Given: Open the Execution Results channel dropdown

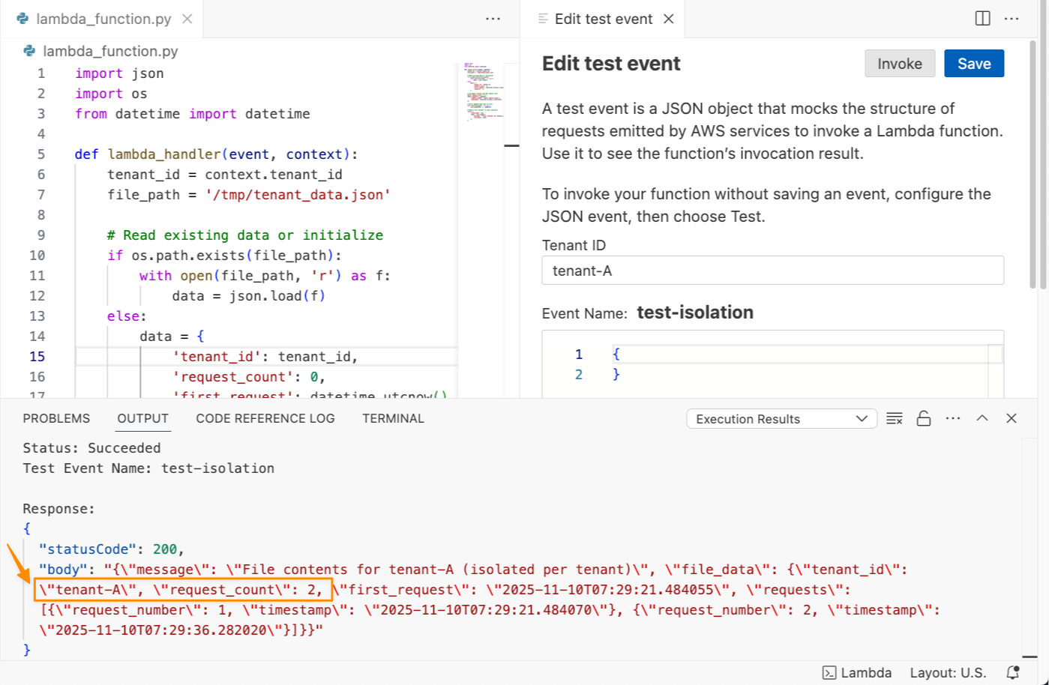Looking at the screenshot, I should (781, 419).
